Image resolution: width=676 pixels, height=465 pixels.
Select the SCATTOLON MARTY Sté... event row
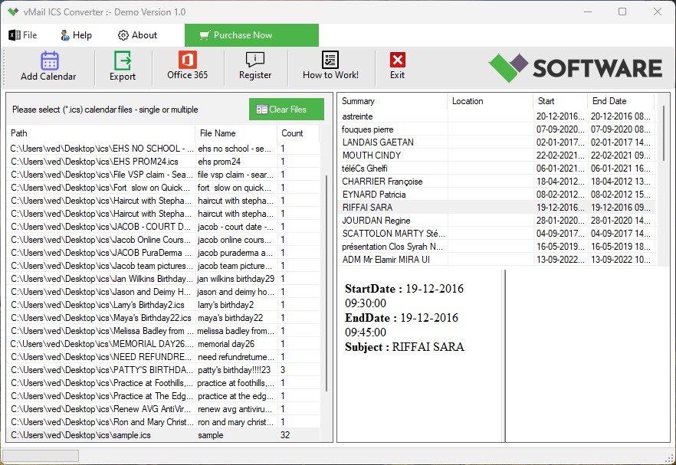coord(497,234)
